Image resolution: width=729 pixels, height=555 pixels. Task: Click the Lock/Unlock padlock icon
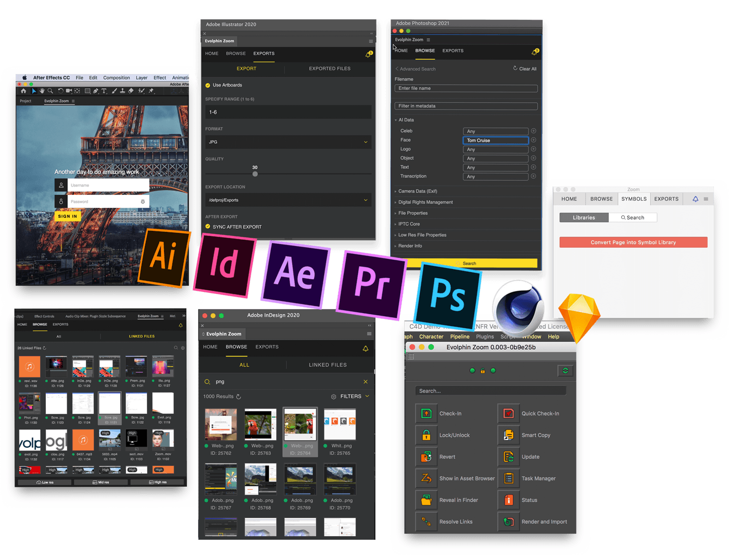(426, 435)
